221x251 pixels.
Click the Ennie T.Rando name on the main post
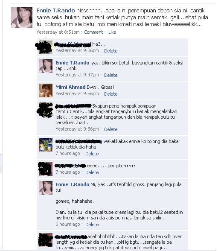(x=55, y=11)
